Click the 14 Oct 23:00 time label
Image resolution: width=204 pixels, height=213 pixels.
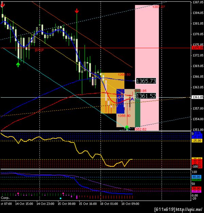tap(45, 204)
